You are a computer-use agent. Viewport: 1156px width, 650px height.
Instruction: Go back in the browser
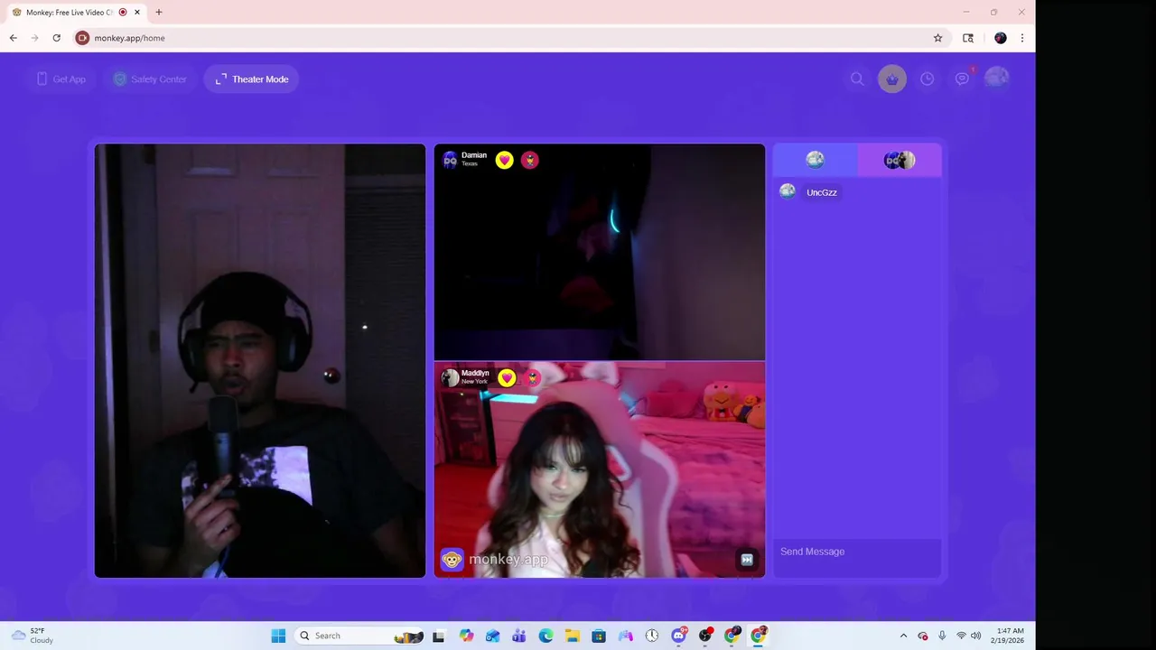pyautogui.click(x=14, y=38)
